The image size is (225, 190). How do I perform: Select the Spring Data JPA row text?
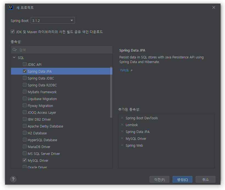(40, 71)
